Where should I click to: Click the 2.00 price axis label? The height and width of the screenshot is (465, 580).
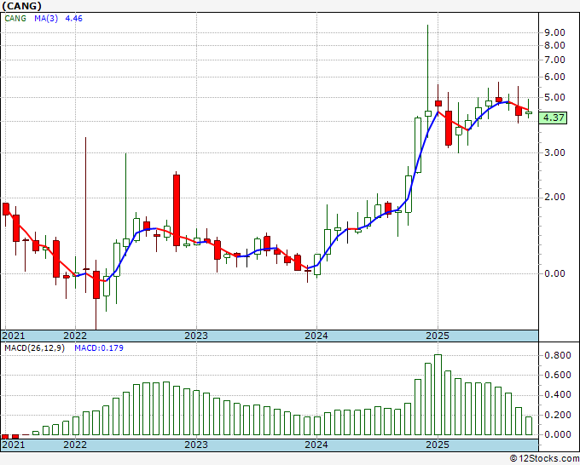555,197
